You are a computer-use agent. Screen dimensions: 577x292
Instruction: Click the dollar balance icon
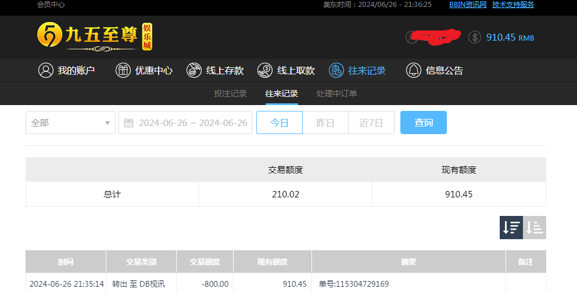point(475,37)
